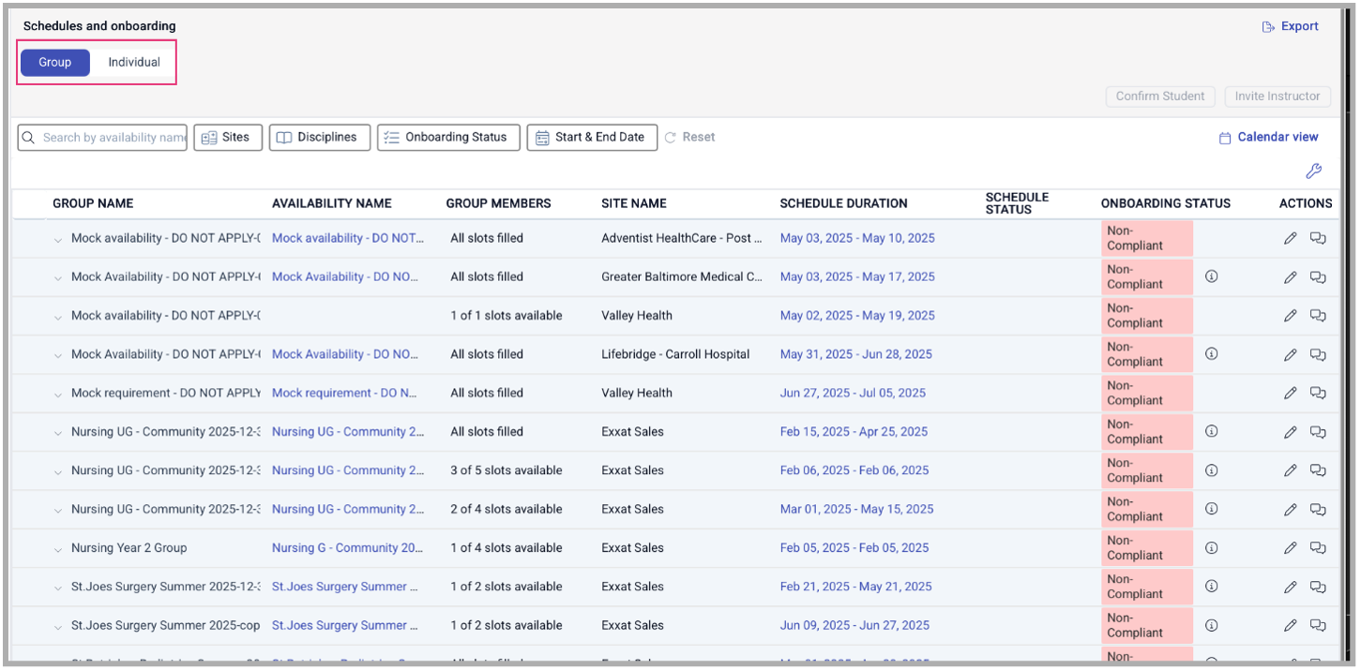Click the search by availability name field

tap(113, 138)
